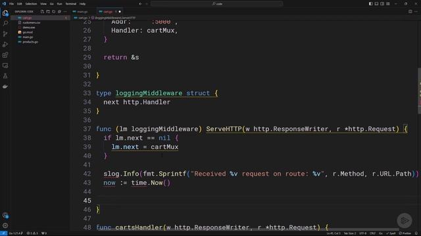The height and width of the screenshot is (236, 421).
Task: Click the remote window status bar button
Action: [3, 233]
